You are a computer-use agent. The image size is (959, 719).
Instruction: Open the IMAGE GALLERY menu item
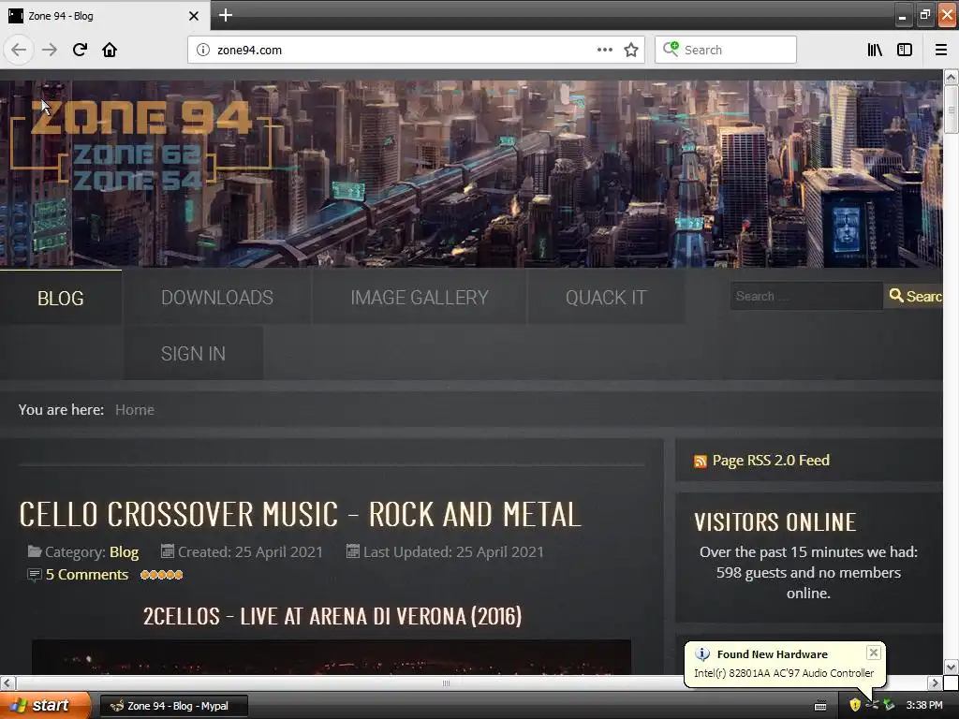click(420, 298)
